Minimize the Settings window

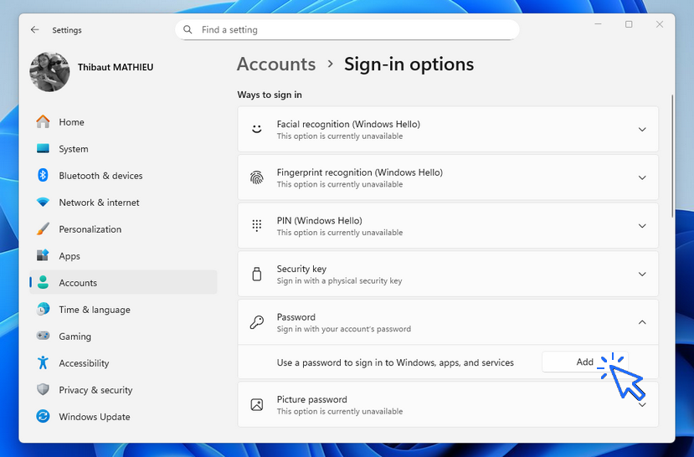point(598,24)
